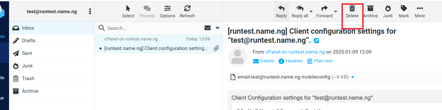Open the account menu with three dots
The width and height of the screenshot is (442, 110).
point(90,11)
